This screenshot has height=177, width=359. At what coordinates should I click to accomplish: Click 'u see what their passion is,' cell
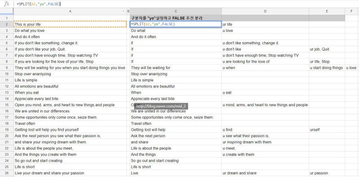pos(265,136)
